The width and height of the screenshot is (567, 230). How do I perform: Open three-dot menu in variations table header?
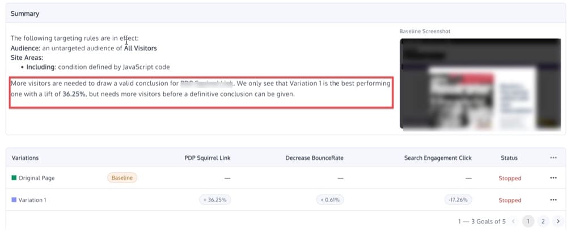click(x=553, y=158)
